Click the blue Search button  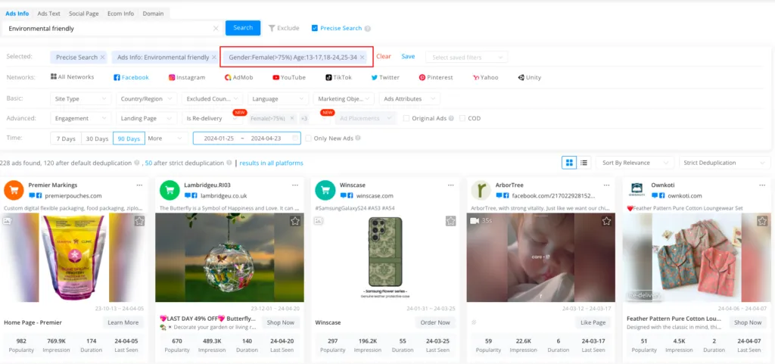pyautogui.click(x=243, y=28)
